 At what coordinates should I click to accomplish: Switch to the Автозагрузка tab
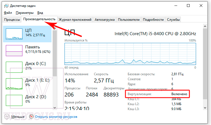click(x=105, y=20)
